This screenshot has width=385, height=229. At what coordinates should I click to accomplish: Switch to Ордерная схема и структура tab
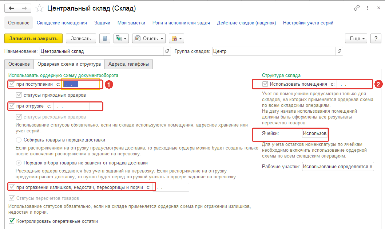tap(69, 64)
